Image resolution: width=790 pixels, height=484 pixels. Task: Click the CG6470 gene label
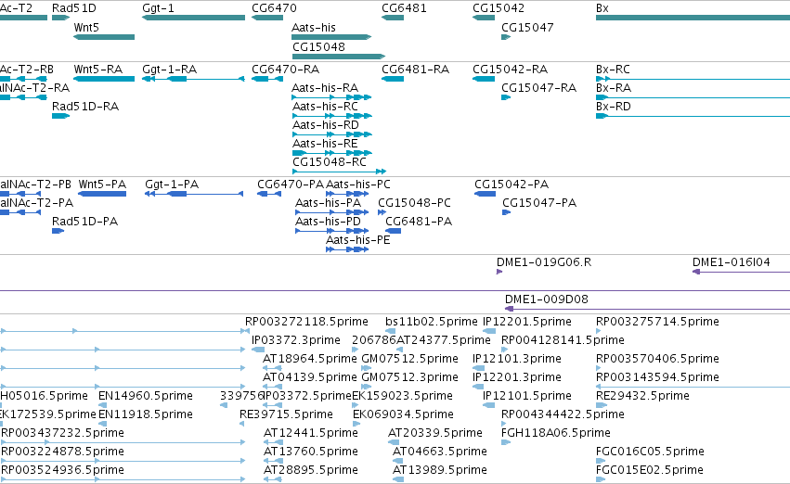[x=274, y=8]
